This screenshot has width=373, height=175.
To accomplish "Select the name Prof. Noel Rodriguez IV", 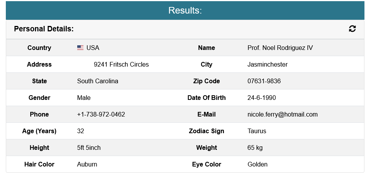I will click(280, 48).
